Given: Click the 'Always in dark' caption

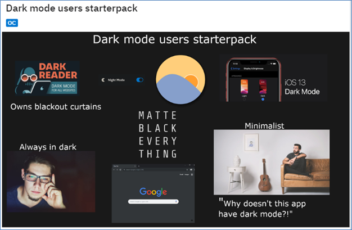Looking at the screenshot, I should click(48, 147).
